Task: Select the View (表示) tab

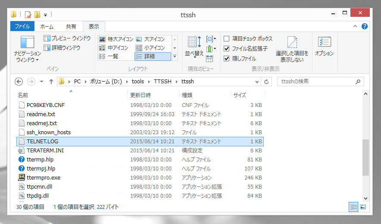Action: pyautogui.click(x=94, y=26)
